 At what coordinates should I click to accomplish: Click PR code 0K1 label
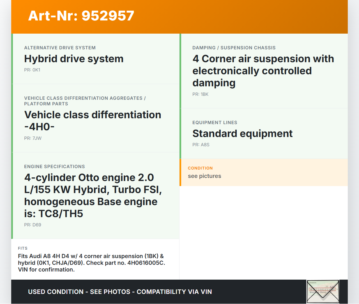pyautogui.click(x=32, y=70)
